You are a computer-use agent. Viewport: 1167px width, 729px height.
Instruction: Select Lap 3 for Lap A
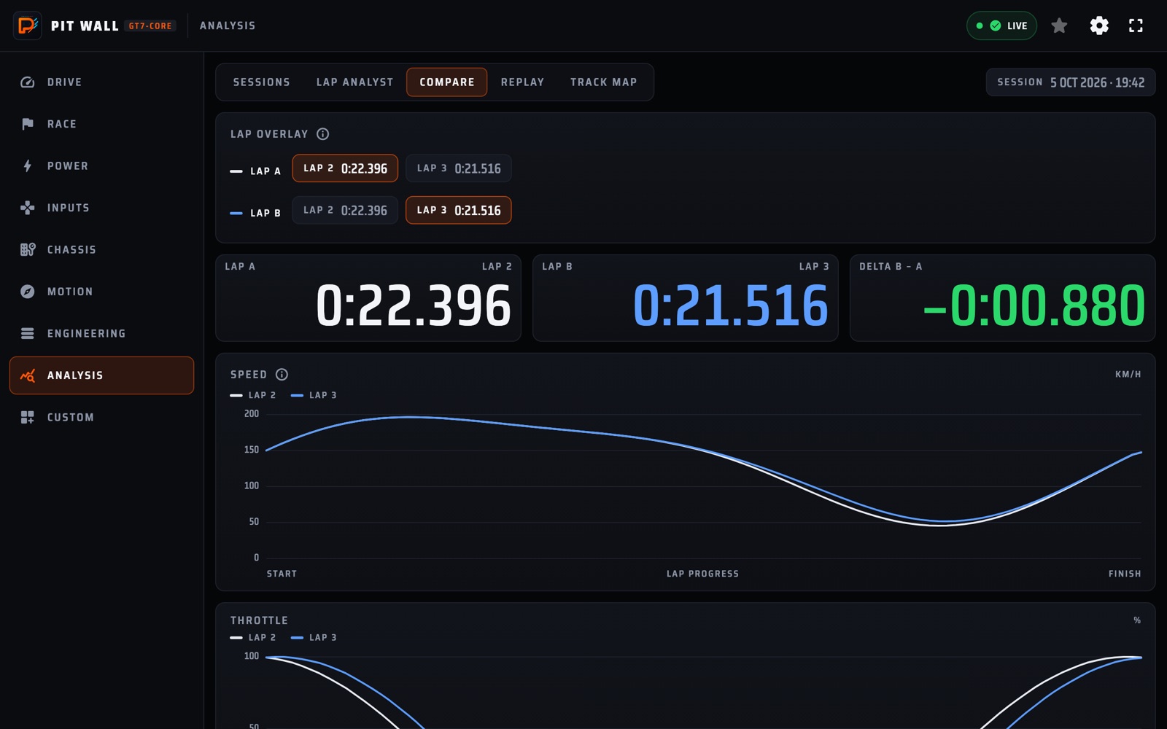tap(458, 168)
